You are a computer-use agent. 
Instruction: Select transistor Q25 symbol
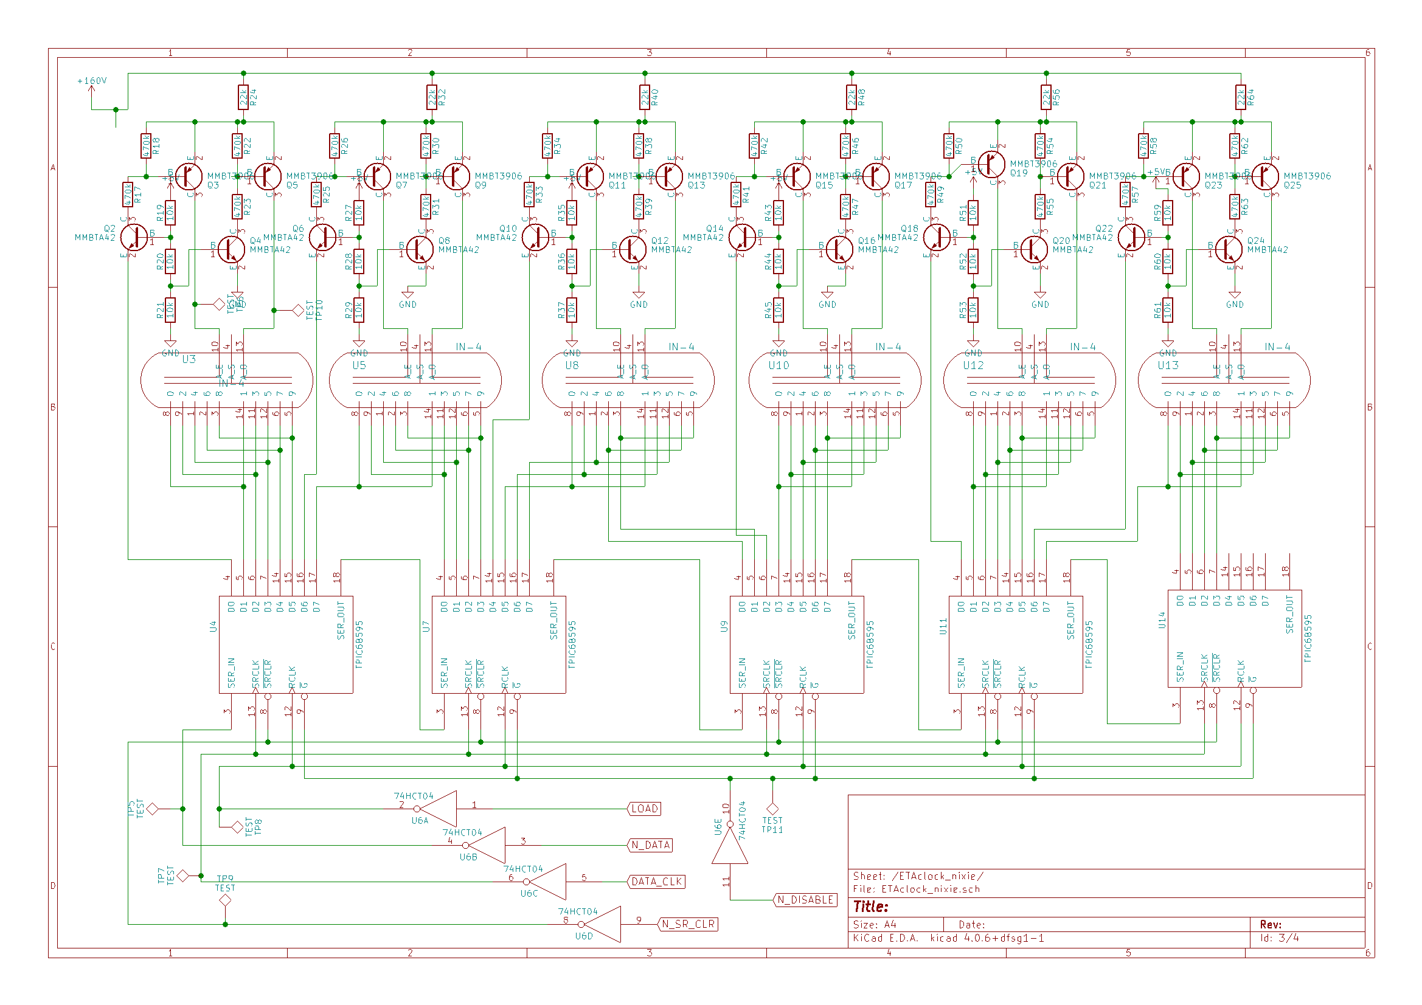pyautogui.click(x=1265, y=176)
